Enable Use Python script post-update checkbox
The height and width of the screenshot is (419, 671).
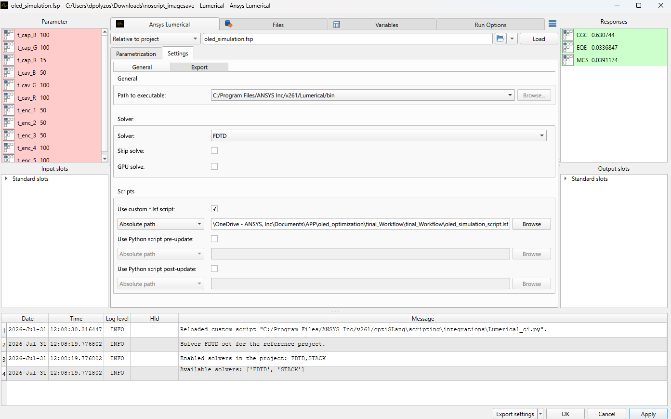click(x=214, y=269)
